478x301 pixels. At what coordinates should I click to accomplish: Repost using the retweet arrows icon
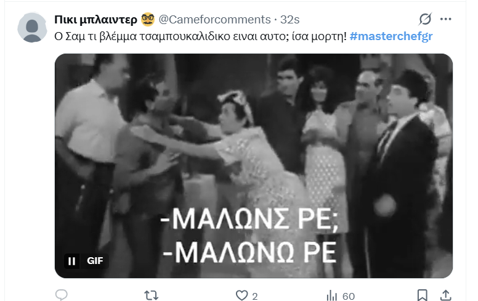click(151, 295)
